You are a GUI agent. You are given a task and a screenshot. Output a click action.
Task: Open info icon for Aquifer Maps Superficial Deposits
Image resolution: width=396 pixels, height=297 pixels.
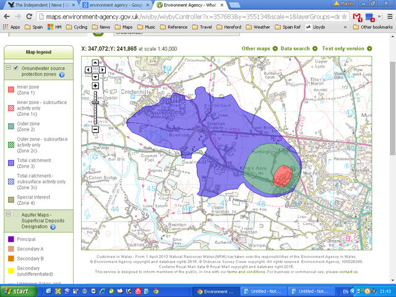53,227
